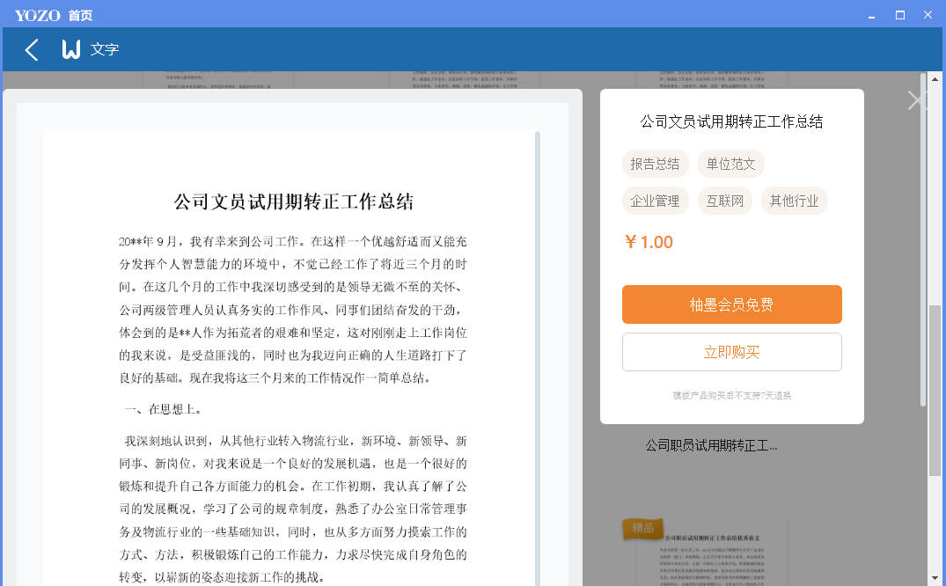Click the main page scrollbar thumb

tap(935, 387)
